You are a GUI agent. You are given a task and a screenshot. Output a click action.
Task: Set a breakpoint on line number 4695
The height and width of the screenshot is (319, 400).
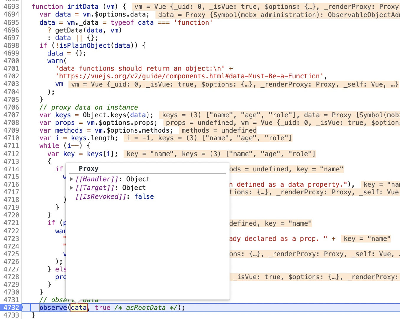11,22
